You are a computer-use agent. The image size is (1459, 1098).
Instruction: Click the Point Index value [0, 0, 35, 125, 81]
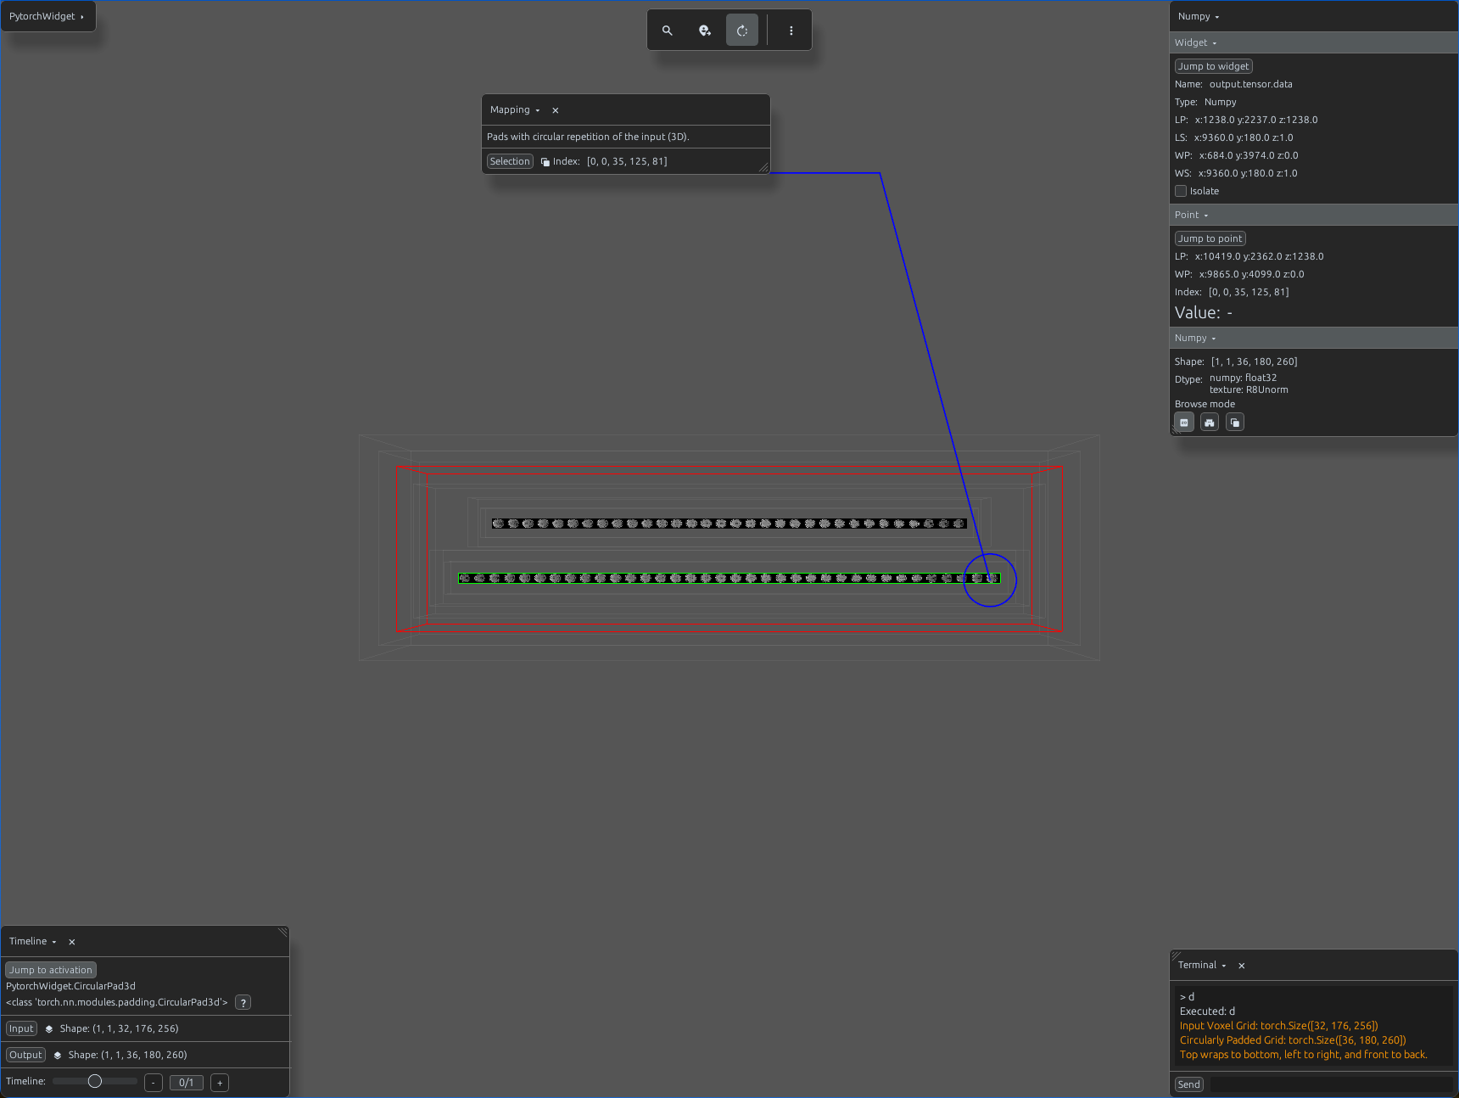coord(1249,292)
